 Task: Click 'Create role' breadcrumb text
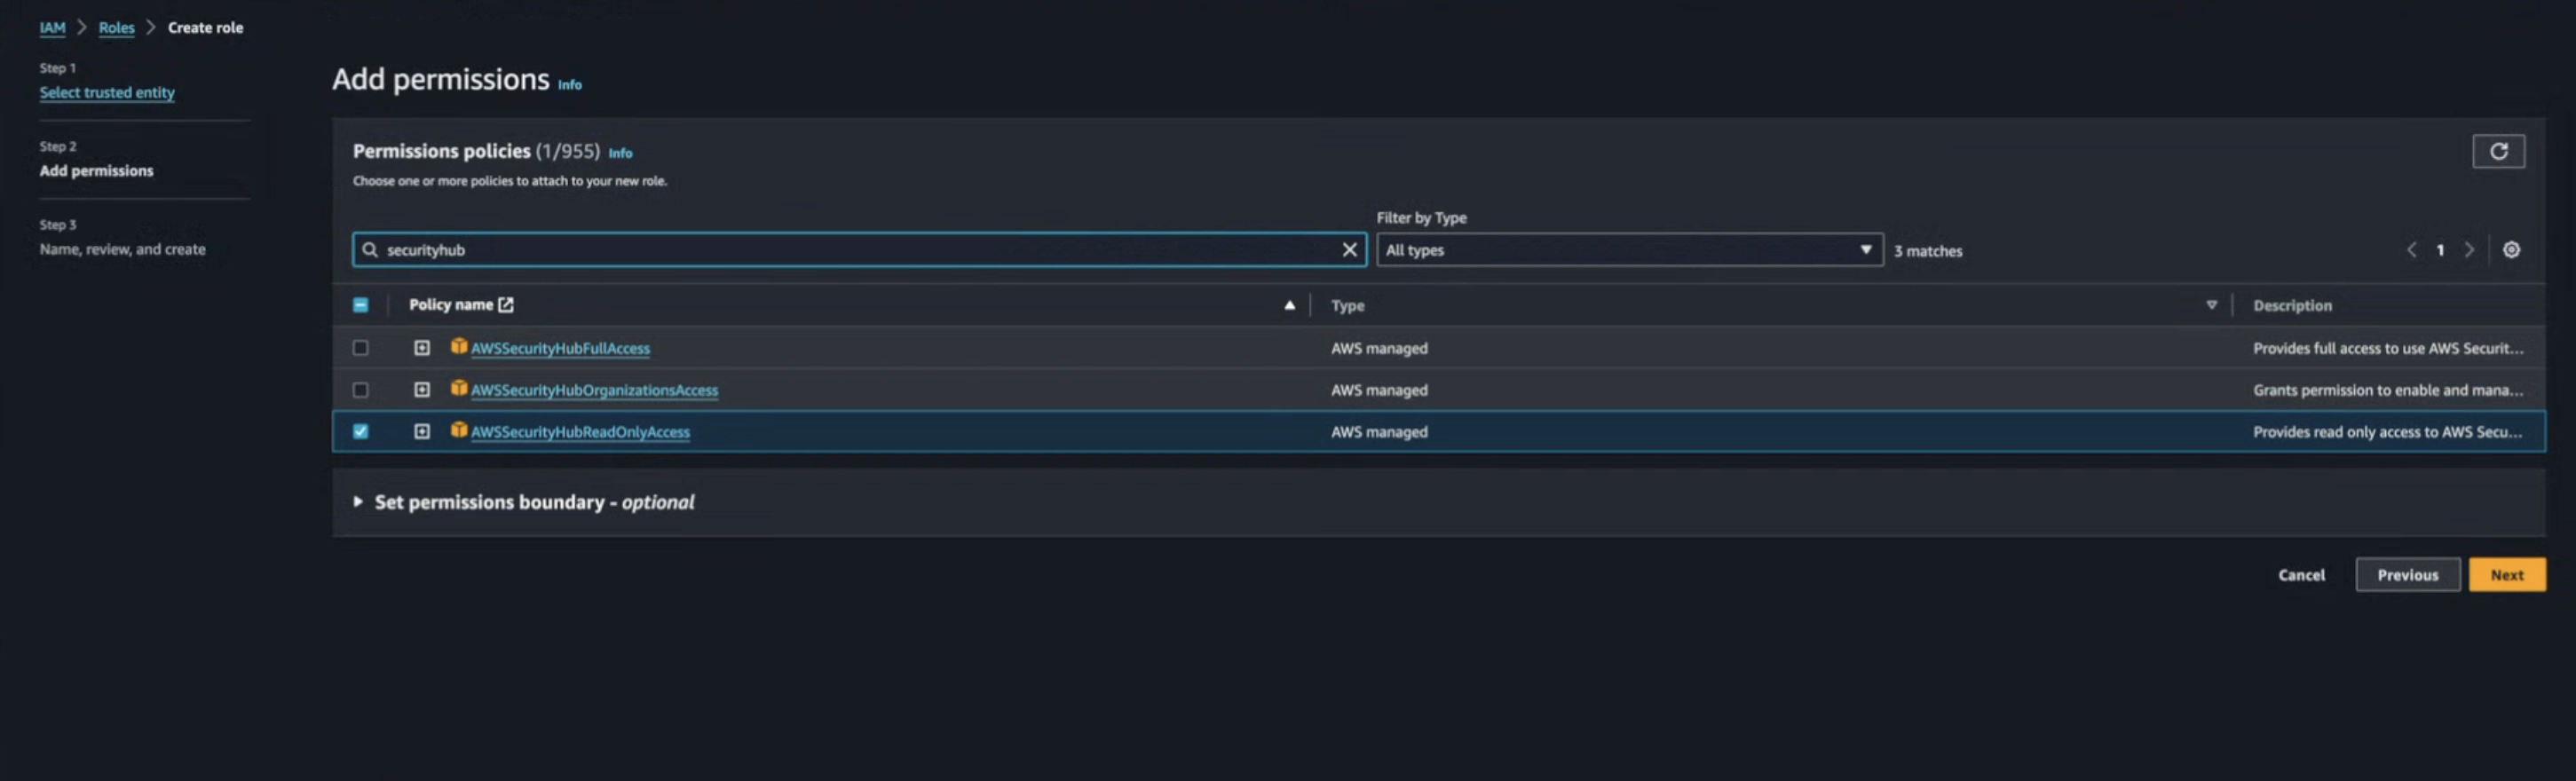(205, 28)
